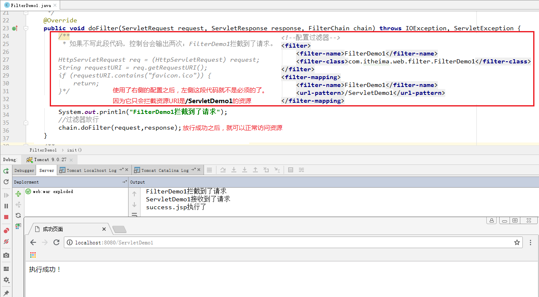This screenshot has width=539, height=297.
Task: Click the Update application refresh icon
Action: click(x=6, y=182)
